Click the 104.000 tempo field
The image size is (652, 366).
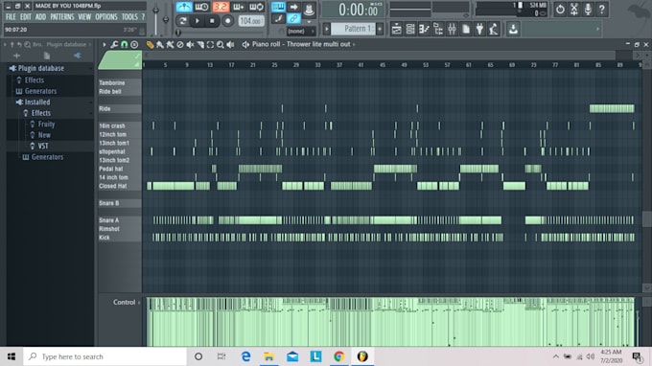pyautogui.click(x=251, y=21)
